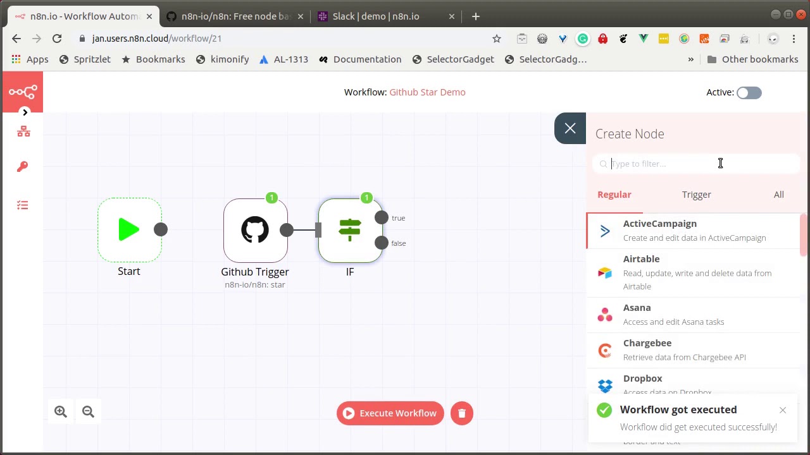Delete execution data with trash button
Screen dimensions: 810x455
(x=462, y=413)
